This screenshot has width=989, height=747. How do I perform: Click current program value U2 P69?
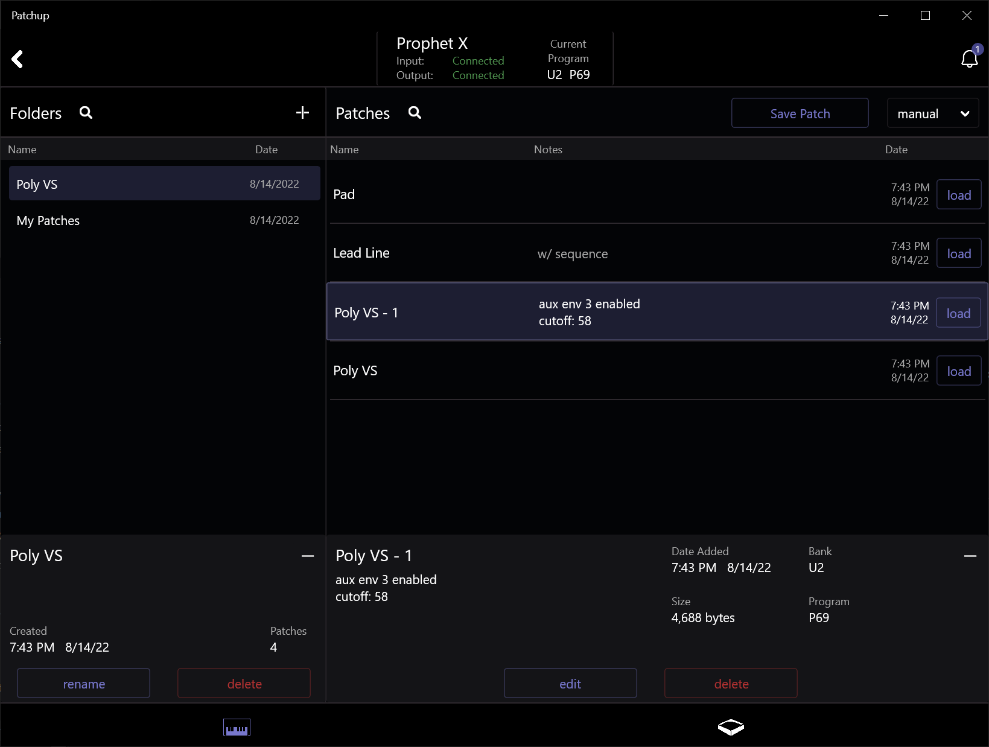coord(568,75)
